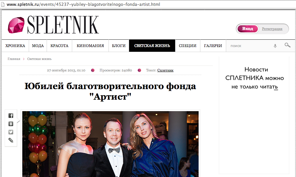Select the Светская жизнь tab
Image resolution: width=296 pixels, height=177 pixels.
tap(152, 46)
